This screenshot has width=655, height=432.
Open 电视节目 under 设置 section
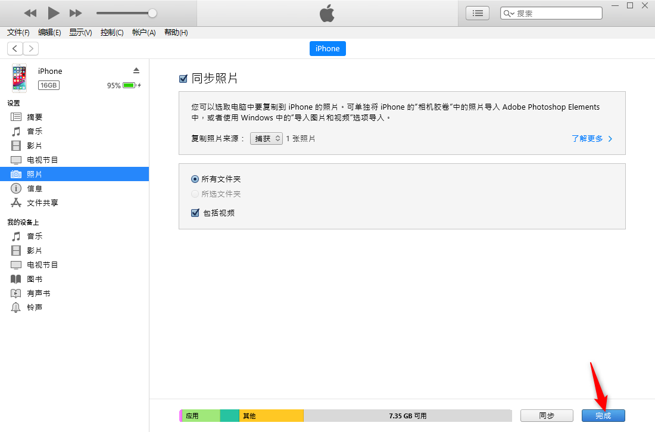tap(74, 160)
